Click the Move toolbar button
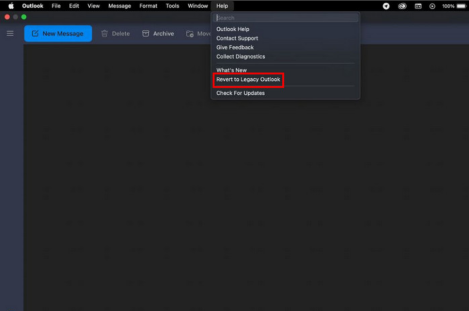Image resolution: width=469 pixels, height=311 pixels. click(198, 34)
